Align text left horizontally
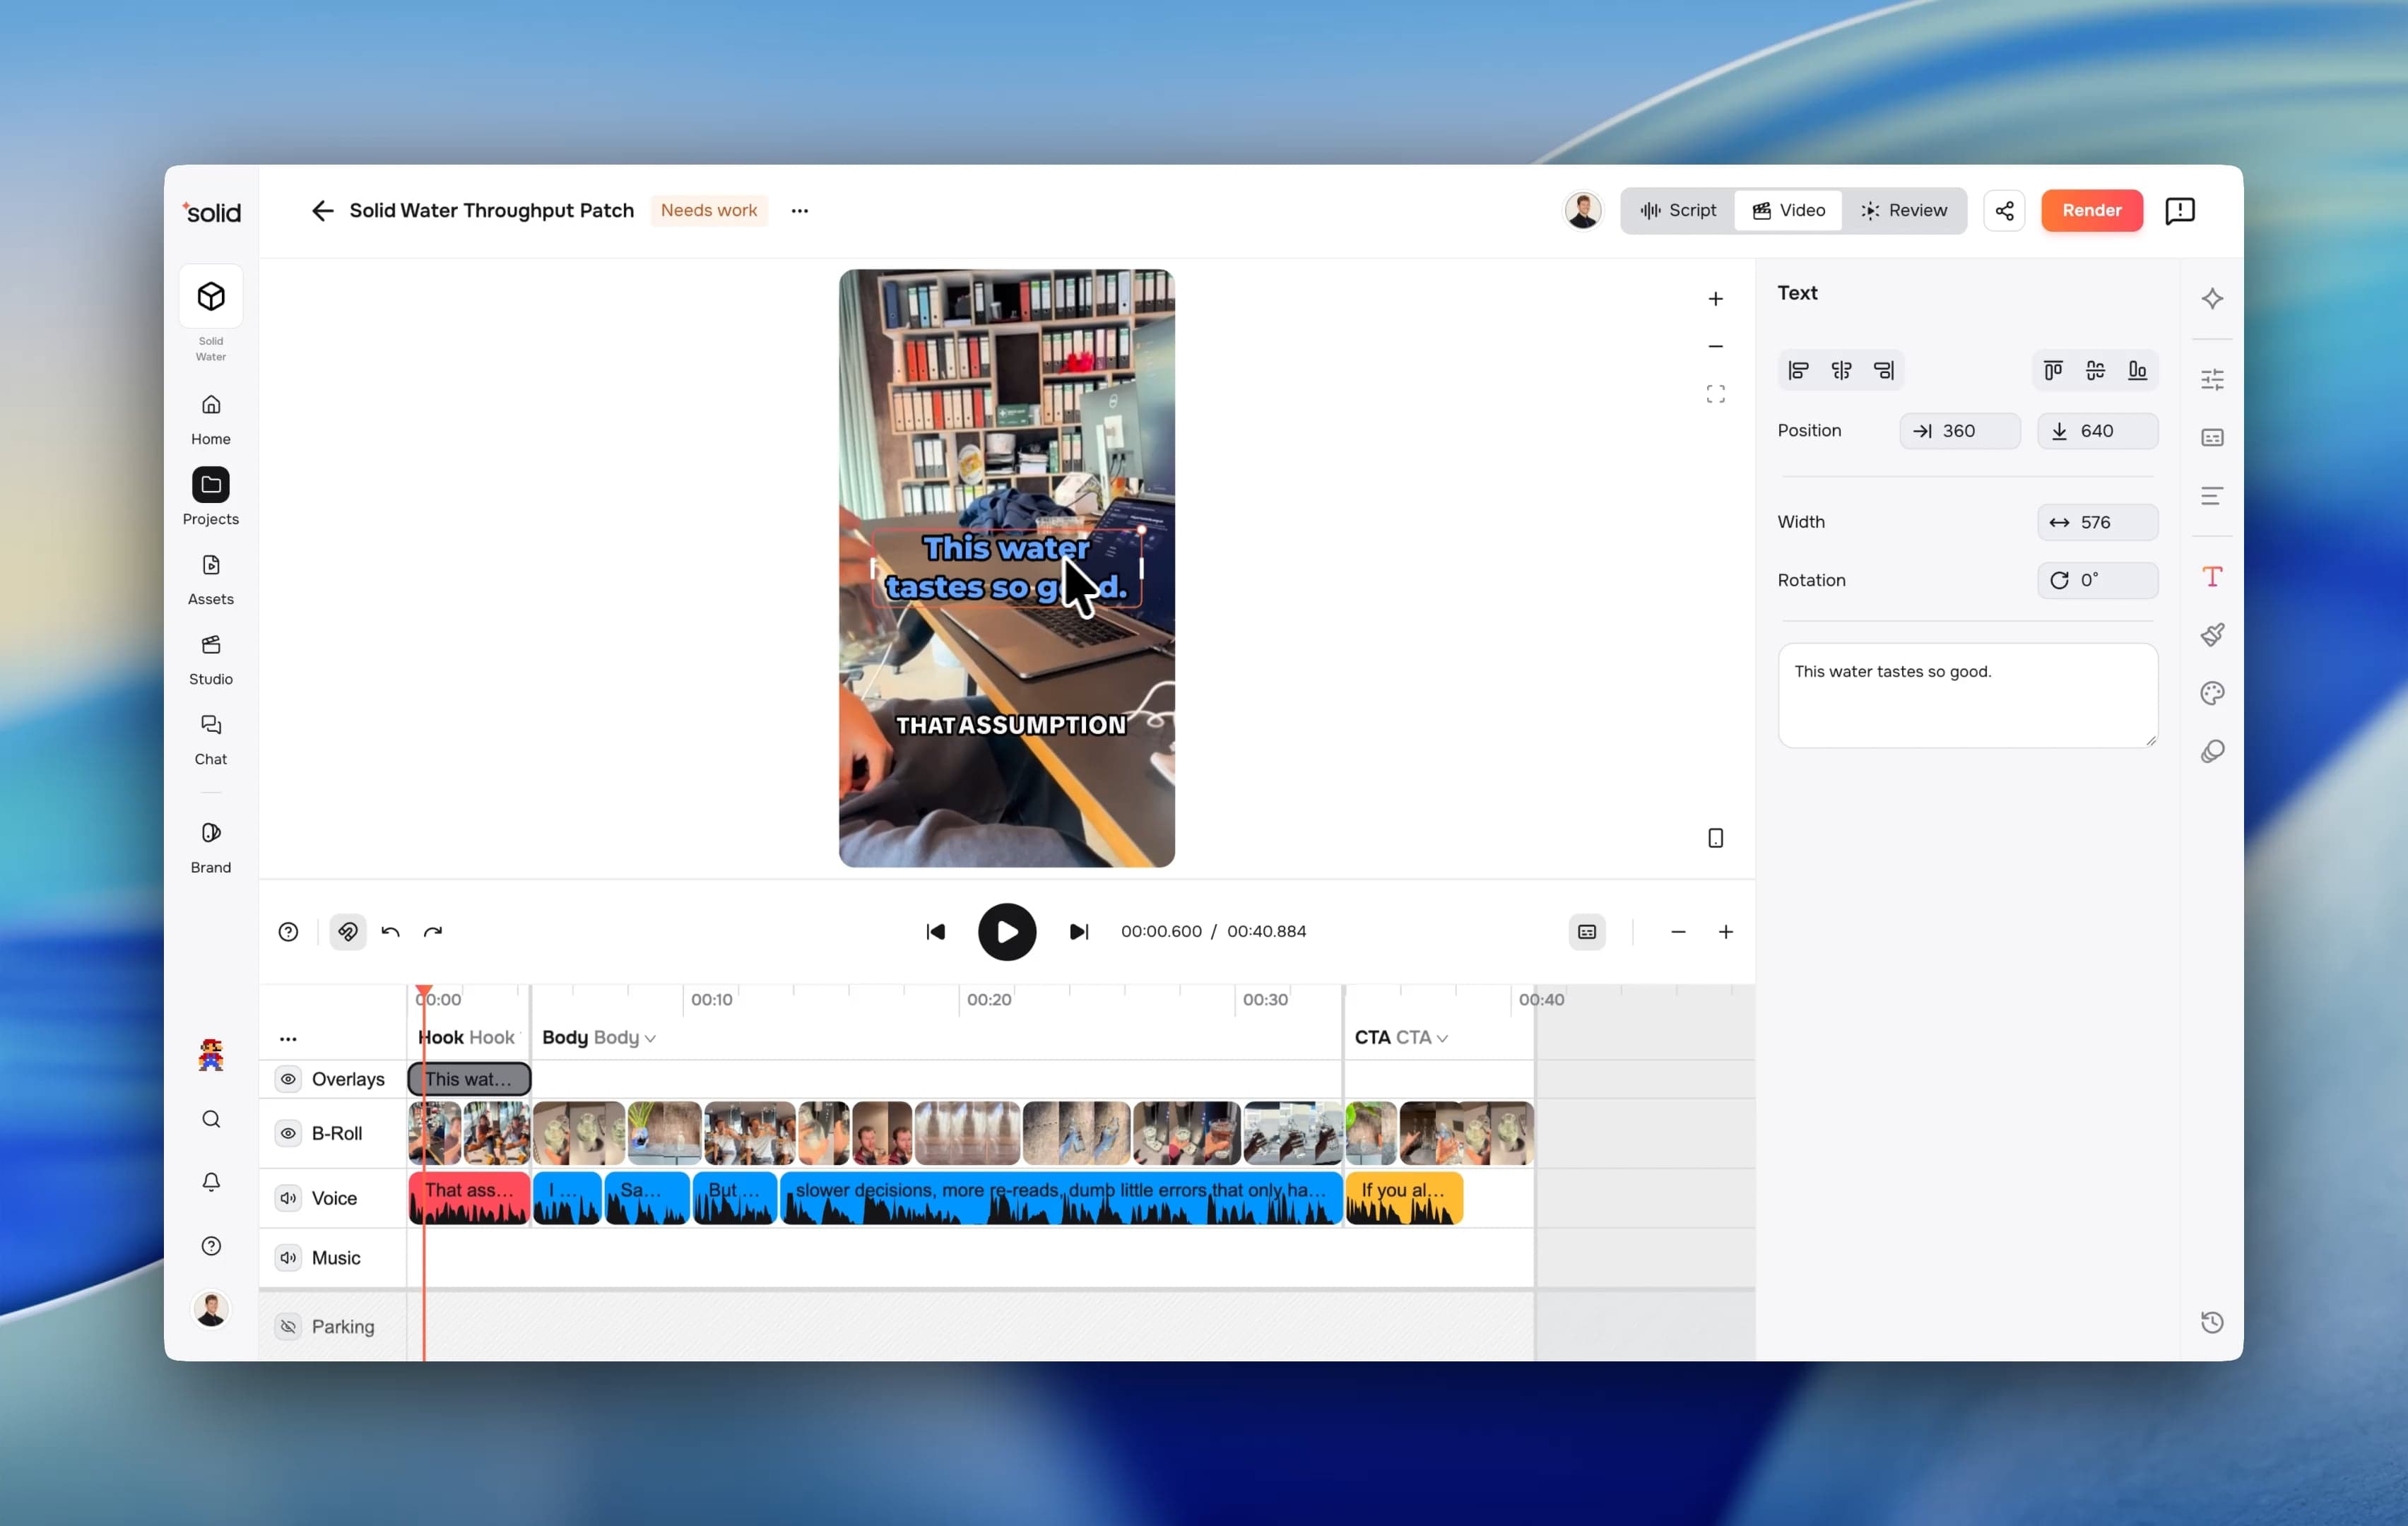Image resolution: width=2408 pixels, height=1526 pixels. click(1798, 371)
